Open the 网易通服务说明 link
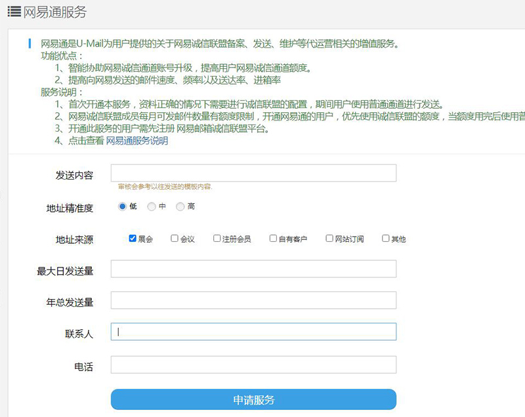 (136, 140)
